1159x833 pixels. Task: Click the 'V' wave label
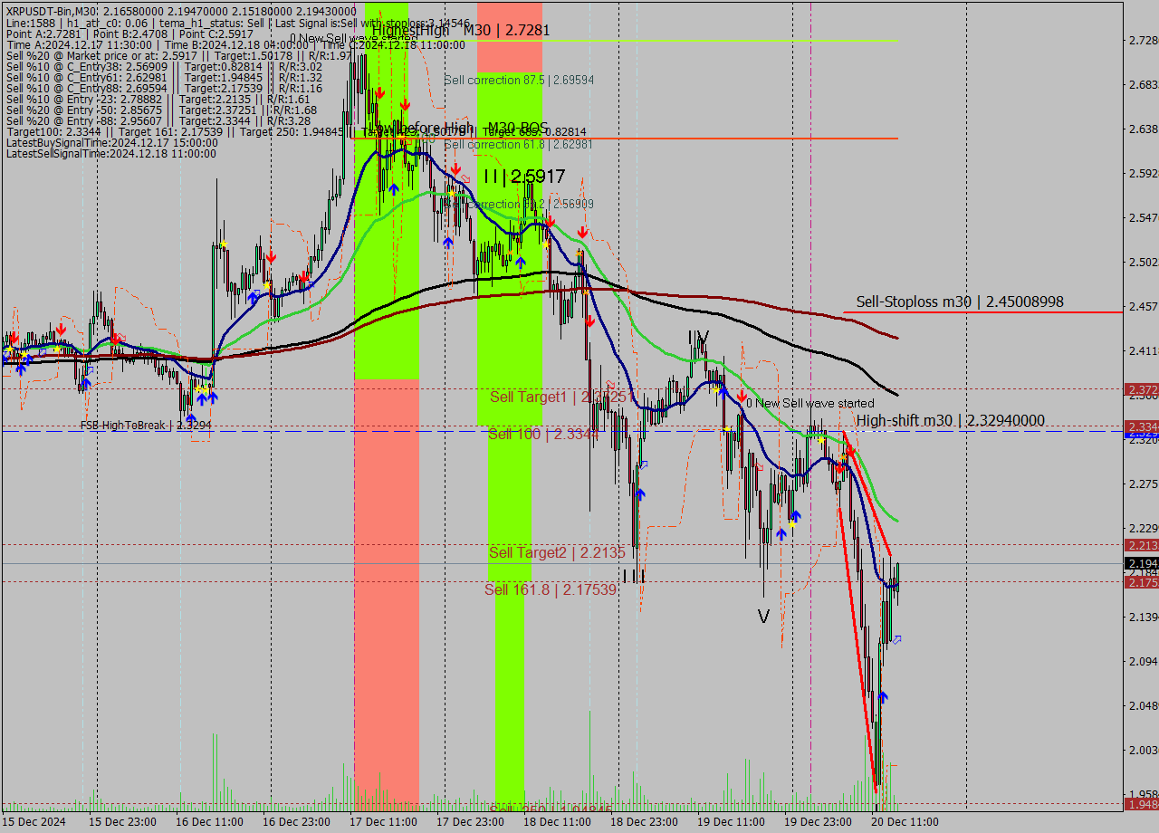pyautogui.click(x=763, y=616)
